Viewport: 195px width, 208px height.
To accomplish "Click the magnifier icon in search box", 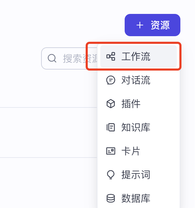I will (x=52, y=58).
